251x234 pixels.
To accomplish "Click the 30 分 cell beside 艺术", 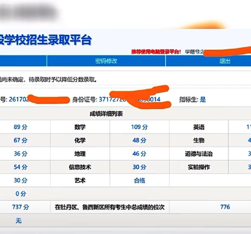I will (x=20, y=180).
